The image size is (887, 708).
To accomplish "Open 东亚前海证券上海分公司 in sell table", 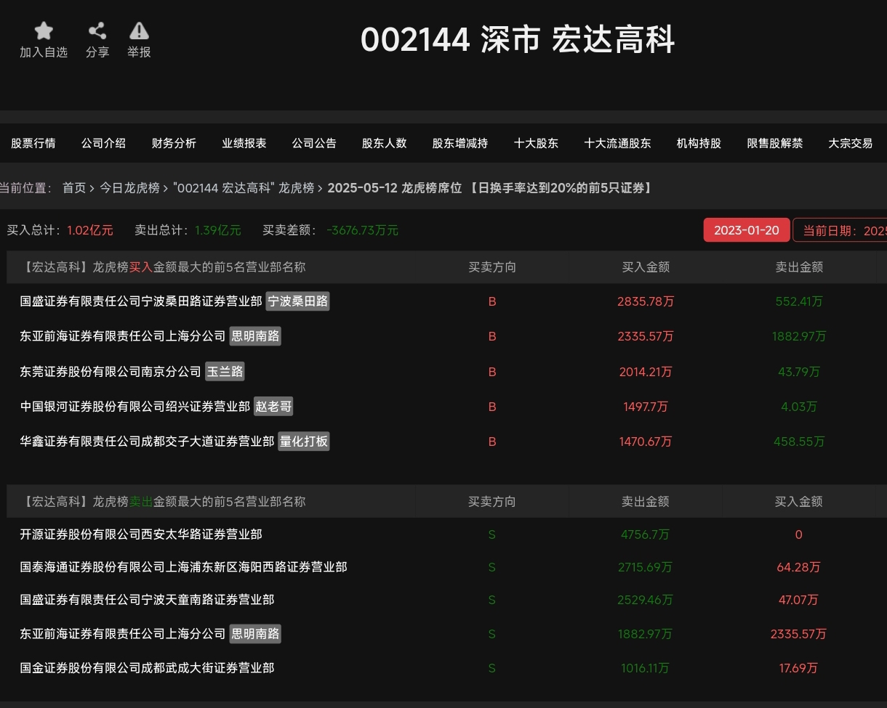I will point(123,634).
